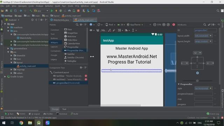Screen dimensions: 224x126
Task: Click the Infer Constraints magic wand
Action: [114, 30]
